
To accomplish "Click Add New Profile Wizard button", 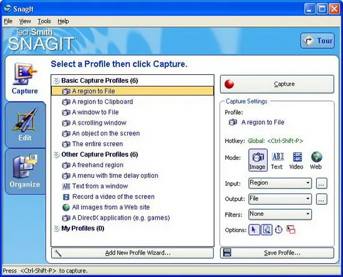I will [132, 253].
